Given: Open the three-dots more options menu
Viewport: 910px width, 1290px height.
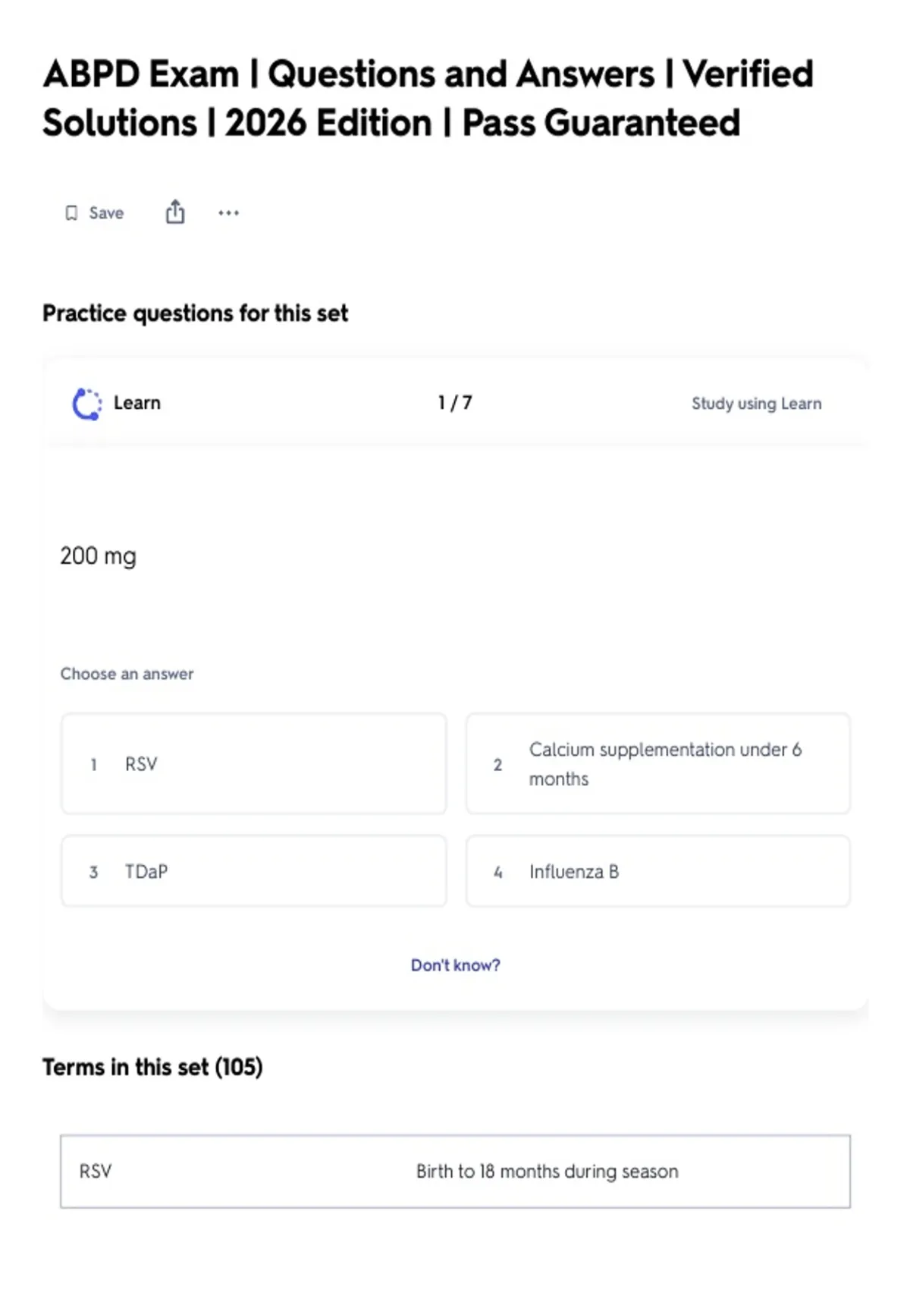Looking at the screenshot, I should tap(228, 213).
